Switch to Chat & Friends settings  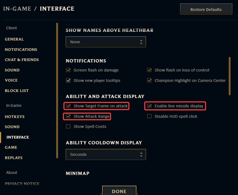click(22, 60)
